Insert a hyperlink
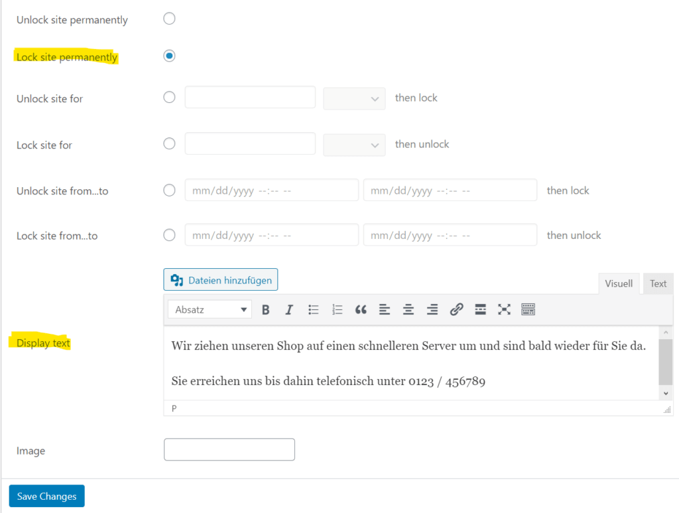The image size is (679, 513). tap(456, 309)
